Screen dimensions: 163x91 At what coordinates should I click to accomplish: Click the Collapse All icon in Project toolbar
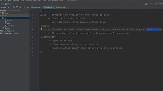20,7
